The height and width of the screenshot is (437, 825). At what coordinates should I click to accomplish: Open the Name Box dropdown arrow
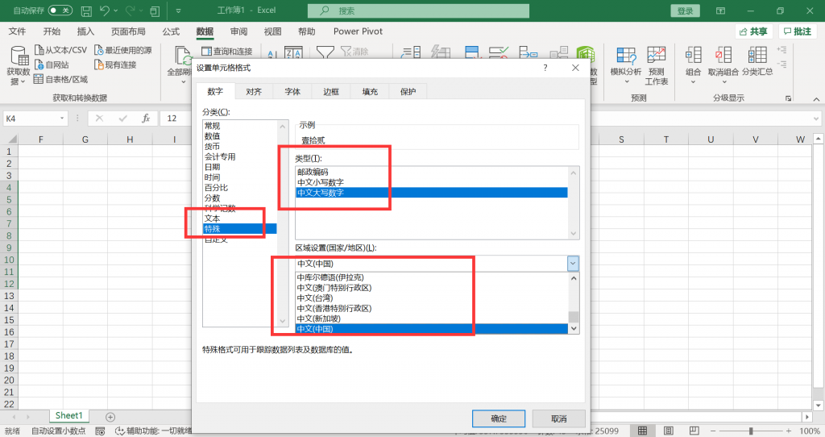tap(62, 119)
